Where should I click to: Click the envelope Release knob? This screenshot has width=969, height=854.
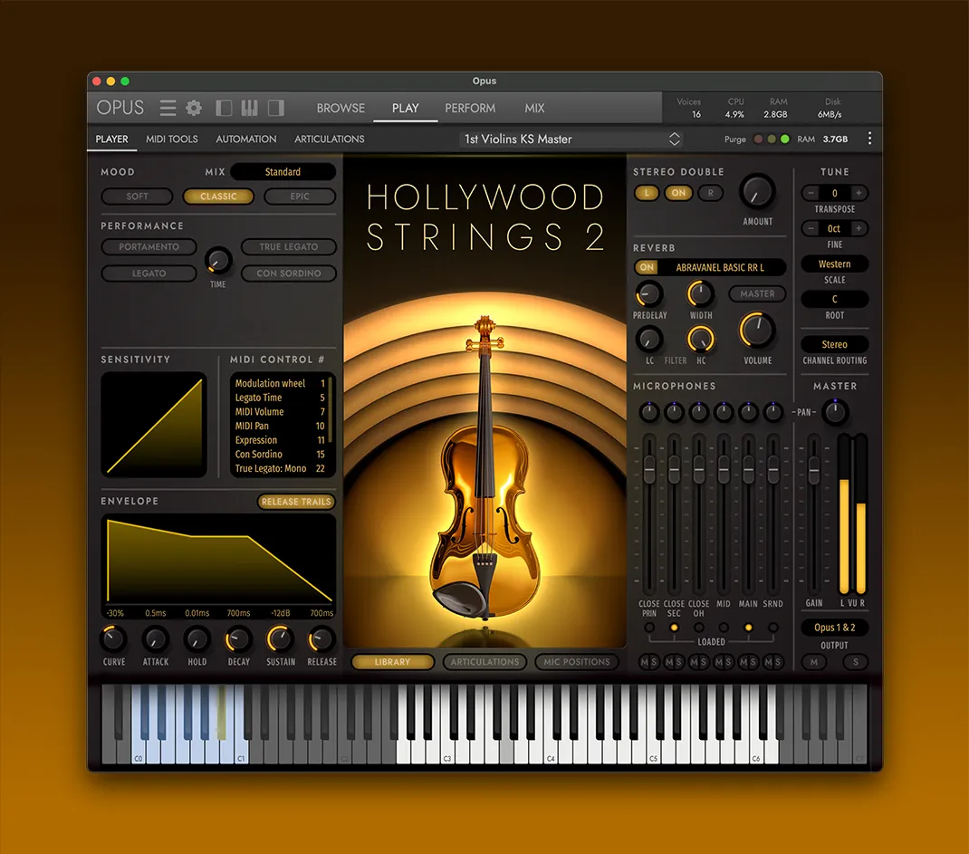pos(321,639)
